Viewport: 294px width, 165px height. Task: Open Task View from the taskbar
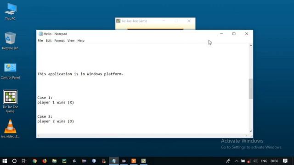[24, 161]
